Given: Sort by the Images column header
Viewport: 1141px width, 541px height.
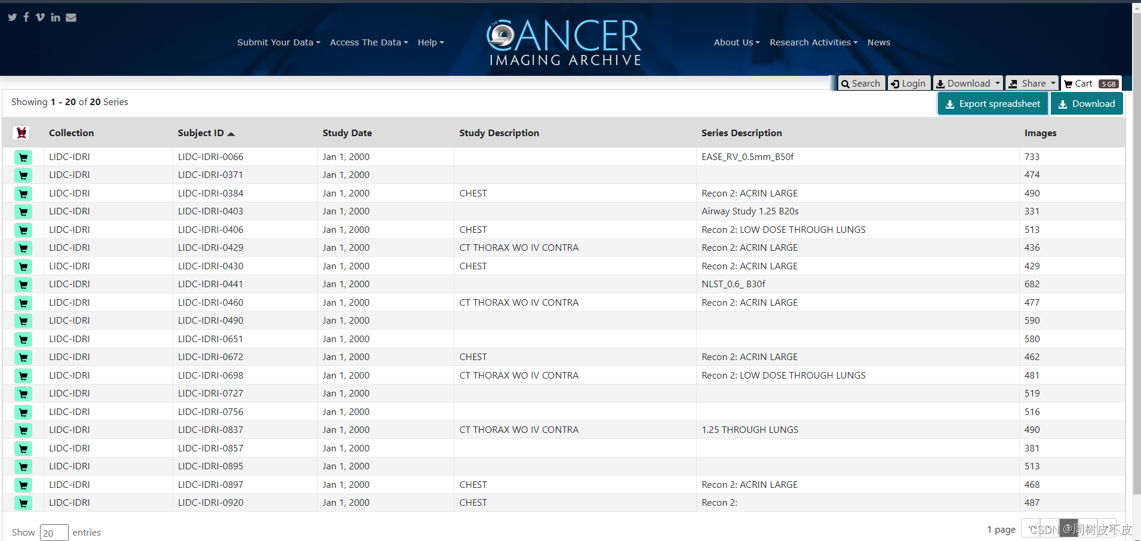Looking at the screenshot, I should coord(1040,133).
